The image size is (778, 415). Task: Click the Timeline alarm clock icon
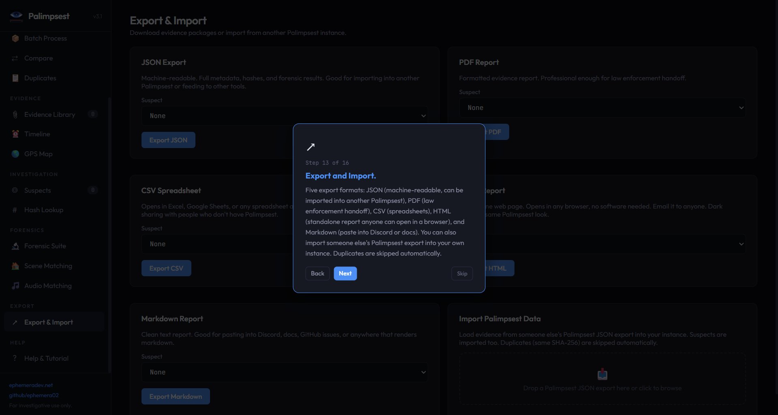[15, 134]
